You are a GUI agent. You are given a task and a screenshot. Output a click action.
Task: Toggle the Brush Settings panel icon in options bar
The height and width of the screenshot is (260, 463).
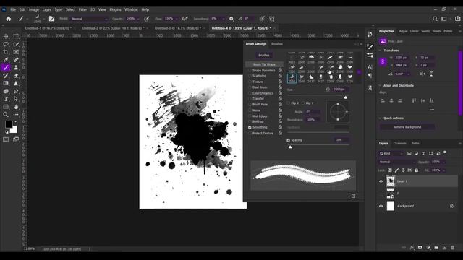[x=51, y=19]
